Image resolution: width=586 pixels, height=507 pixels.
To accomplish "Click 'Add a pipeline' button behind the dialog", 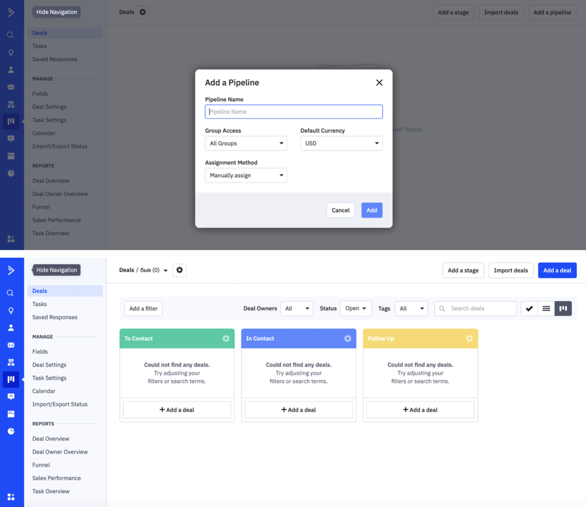I will (552, 12).
